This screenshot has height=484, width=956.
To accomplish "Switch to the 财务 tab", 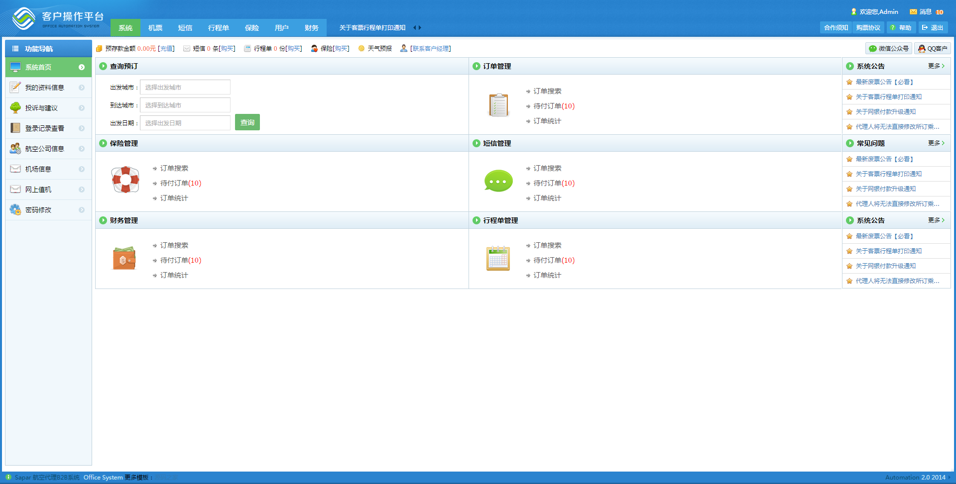I will click(311, 28).
